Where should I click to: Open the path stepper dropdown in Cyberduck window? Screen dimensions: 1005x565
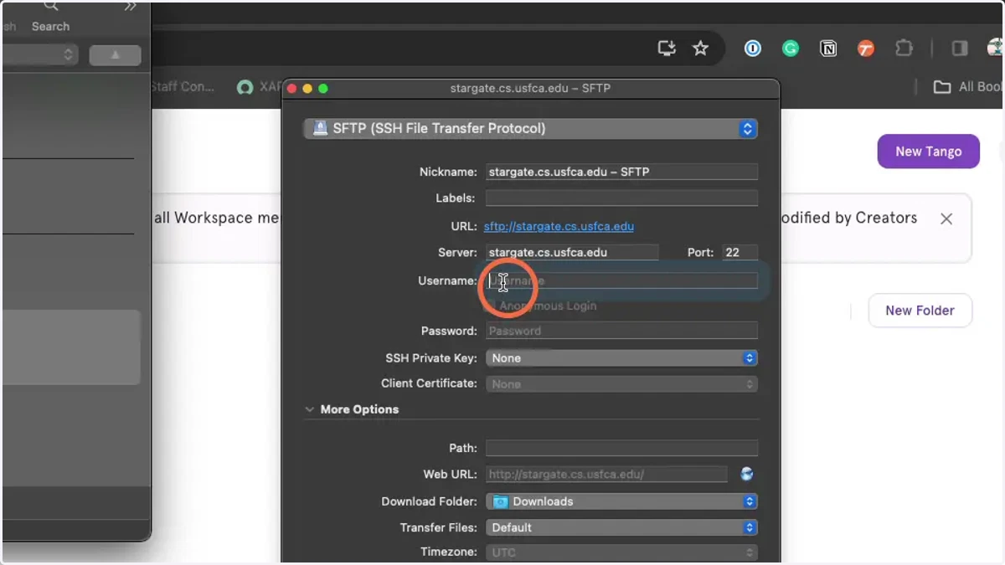[39, 55]
